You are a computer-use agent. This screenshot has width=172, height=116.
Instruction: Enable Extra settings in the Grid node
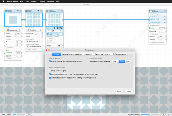(27, 50)
